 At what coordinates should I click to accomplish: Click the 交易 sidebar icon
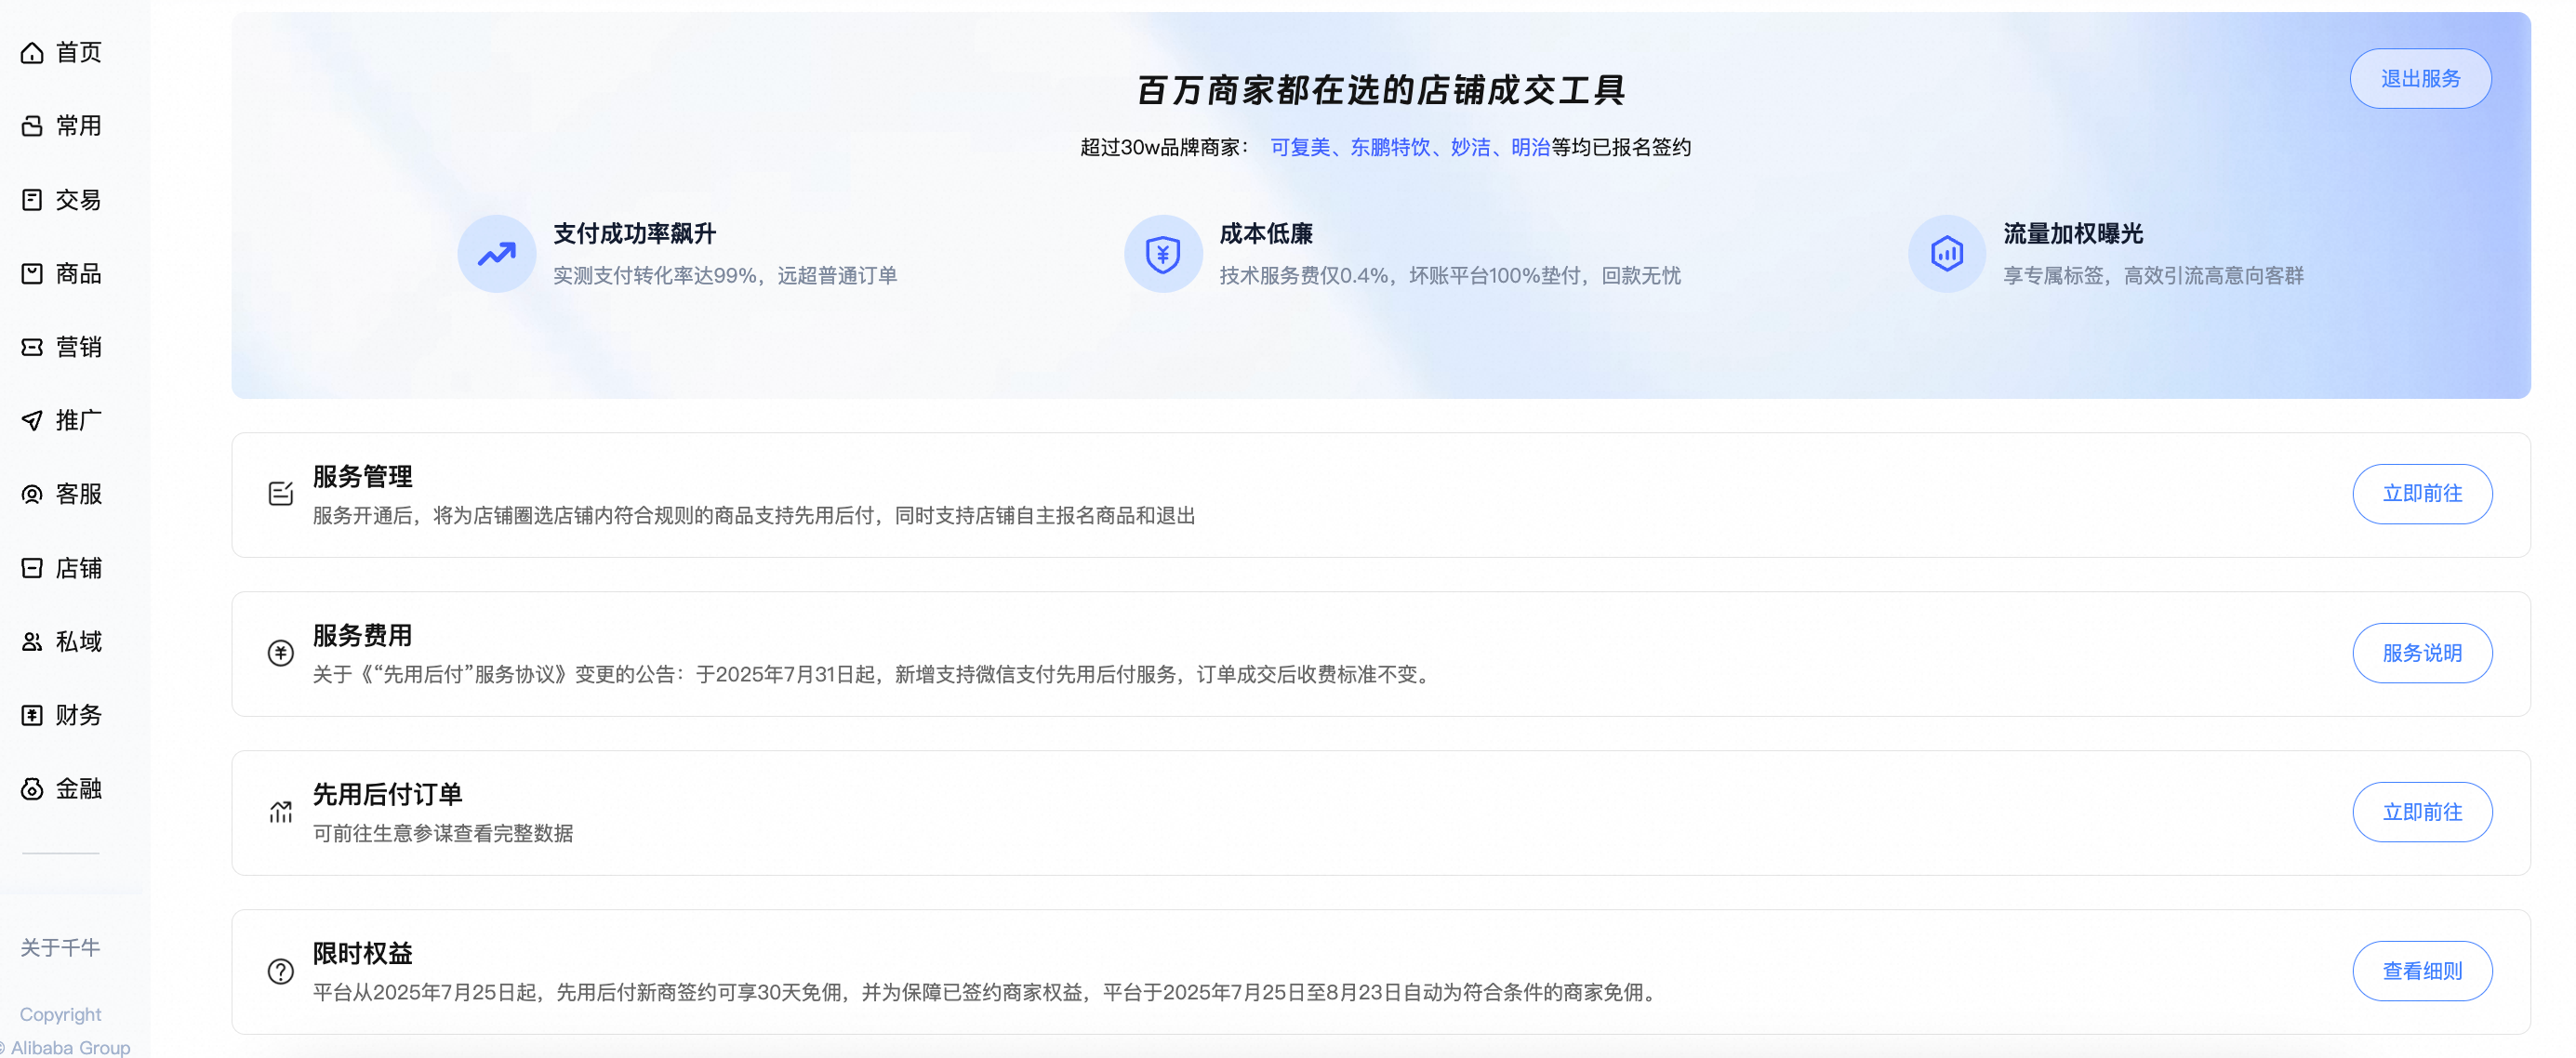32,200
